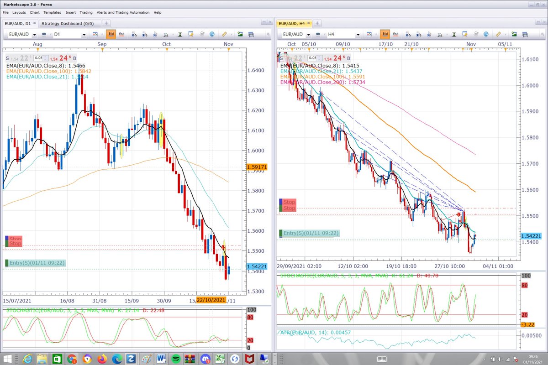Open Google Chrome from taskbar
548x365 pixels.
(x=71, y=359)
